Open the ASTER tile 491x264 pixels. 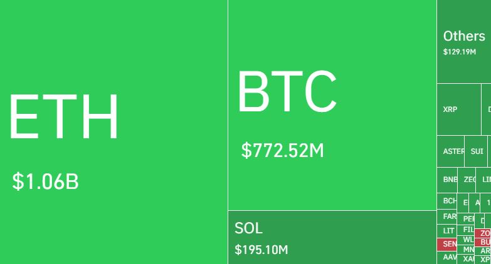coord(450,151)
